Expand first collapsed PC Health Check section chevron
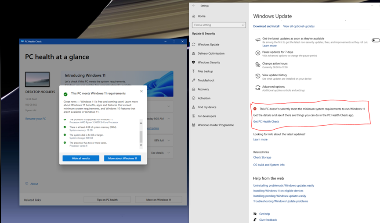The image size is (380, 223). pos(168,106)
